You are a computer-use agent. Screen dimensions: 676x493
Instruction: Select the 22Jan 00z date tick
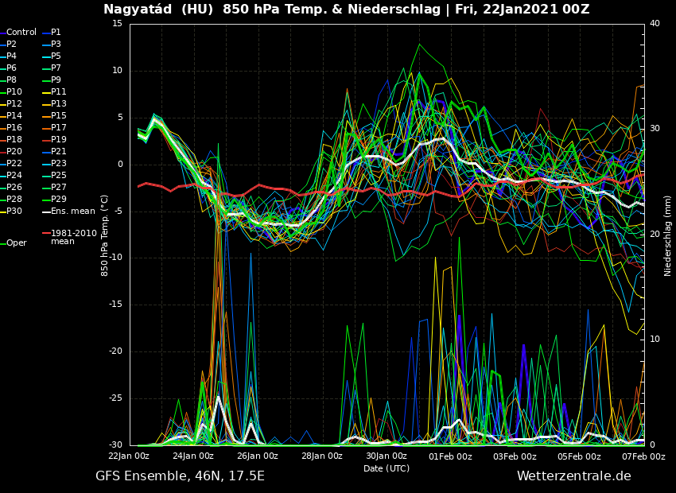129,456
